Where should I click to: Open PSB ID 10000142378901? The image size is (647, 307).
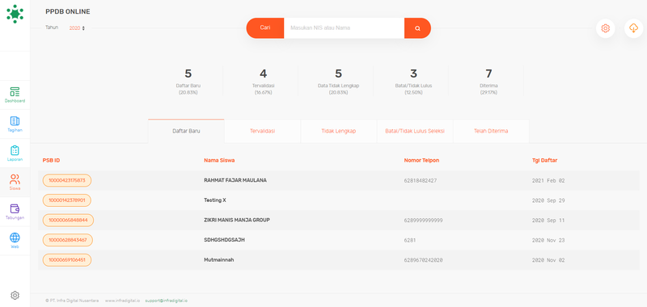click(x=67, y=200)
